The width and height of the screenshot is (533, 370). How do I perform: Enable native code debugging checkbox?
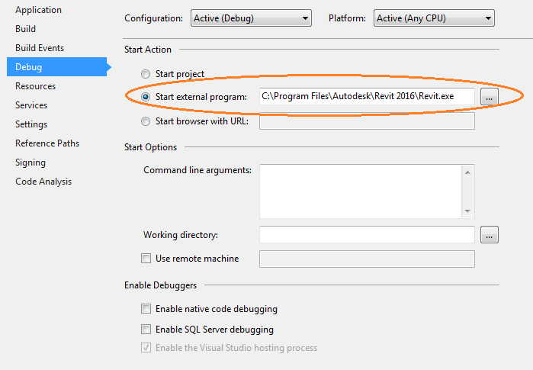point(146,309)
